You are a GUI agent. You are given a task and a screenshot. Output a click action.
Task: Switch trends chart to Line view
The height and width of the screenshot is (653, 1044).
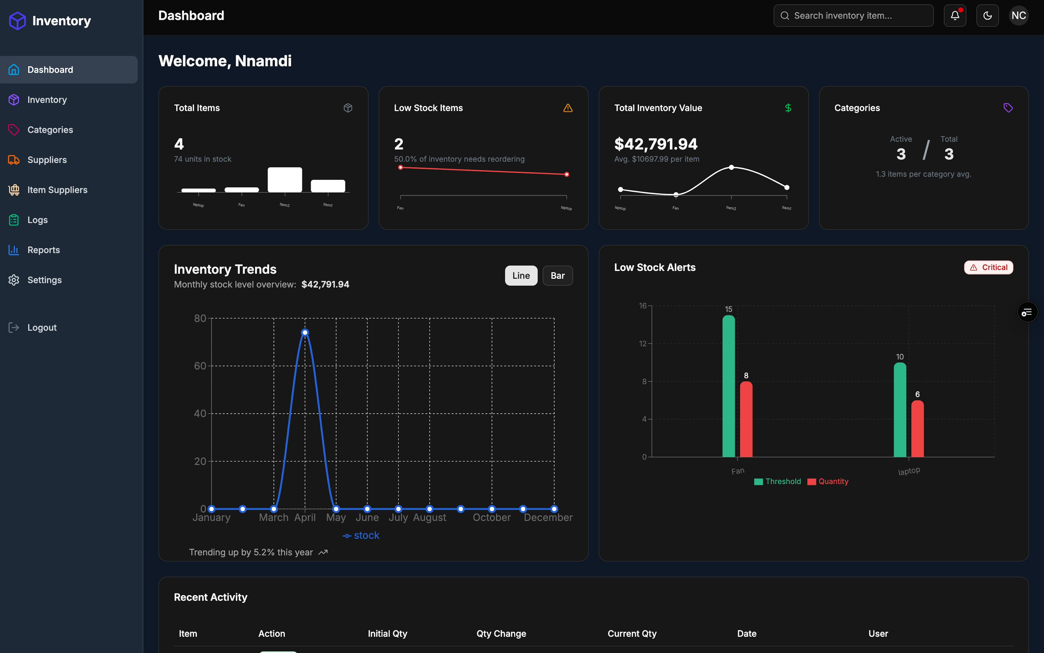(x=521, y=276)
